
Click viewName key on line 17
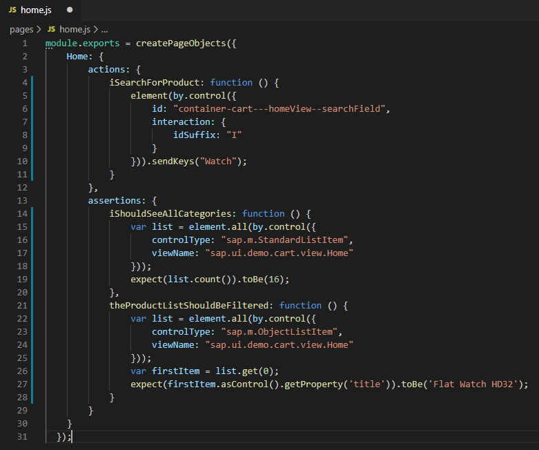point(173,253)
